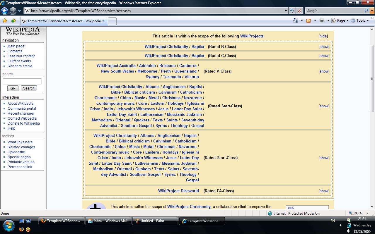Click the Show Desktop quick launch icon
The width and height of the screenshot is (375, 234).
[x=21, y=221]
